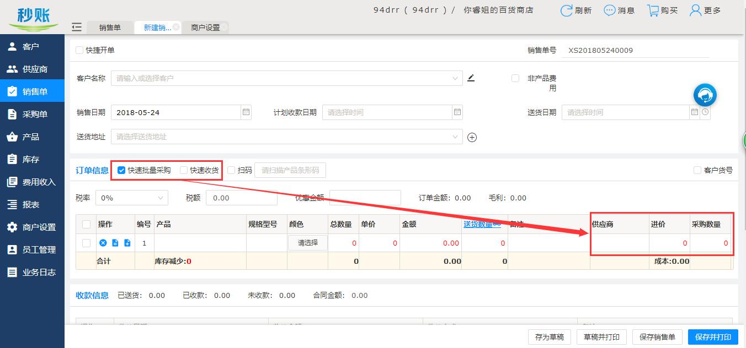The width and height of the screenshot is (746, 348).
Task: Switch to the 商户设置 tab
Action: point(205,26)
